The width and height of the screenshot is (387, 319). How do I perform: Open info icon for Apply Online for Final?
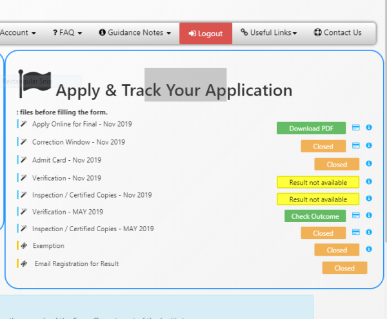(x=369, y=128)
